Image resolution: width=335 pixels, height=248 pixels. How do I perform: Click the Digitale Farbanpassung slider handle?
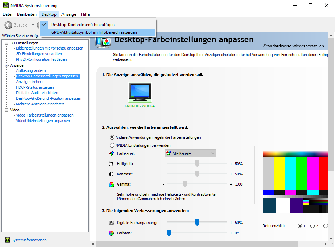tap(197, 223)
